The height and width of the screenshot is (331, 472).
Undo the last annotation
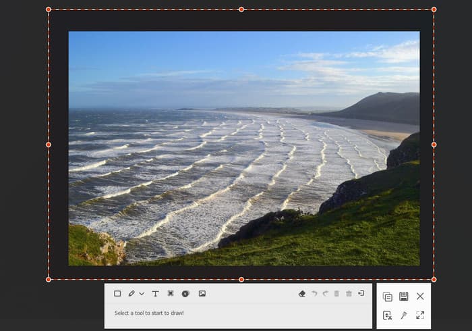[x=314, y=293]
